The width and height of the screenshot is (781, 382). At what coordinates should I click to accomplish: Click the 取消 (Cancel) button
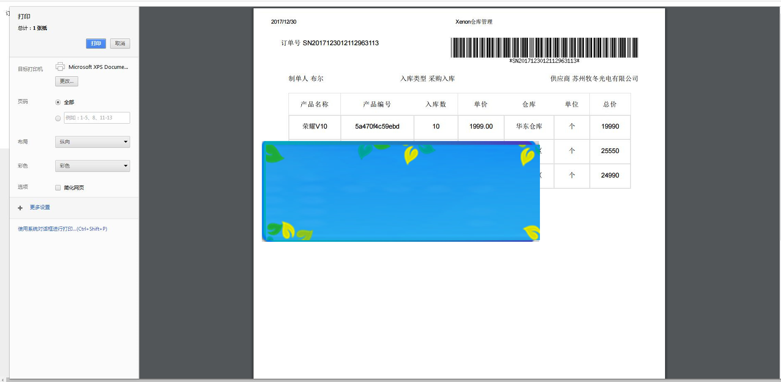pos(120,43)
